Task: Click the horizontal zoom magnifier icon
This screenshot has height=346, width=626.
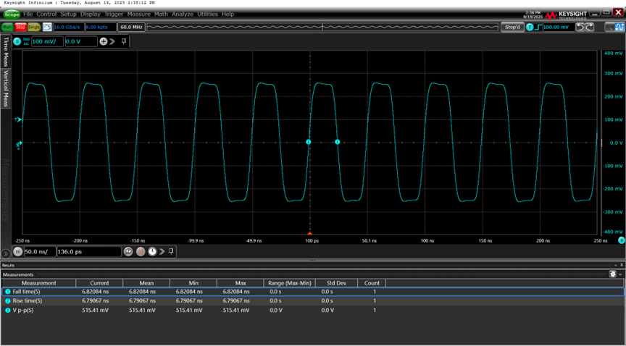Action: 128,251
